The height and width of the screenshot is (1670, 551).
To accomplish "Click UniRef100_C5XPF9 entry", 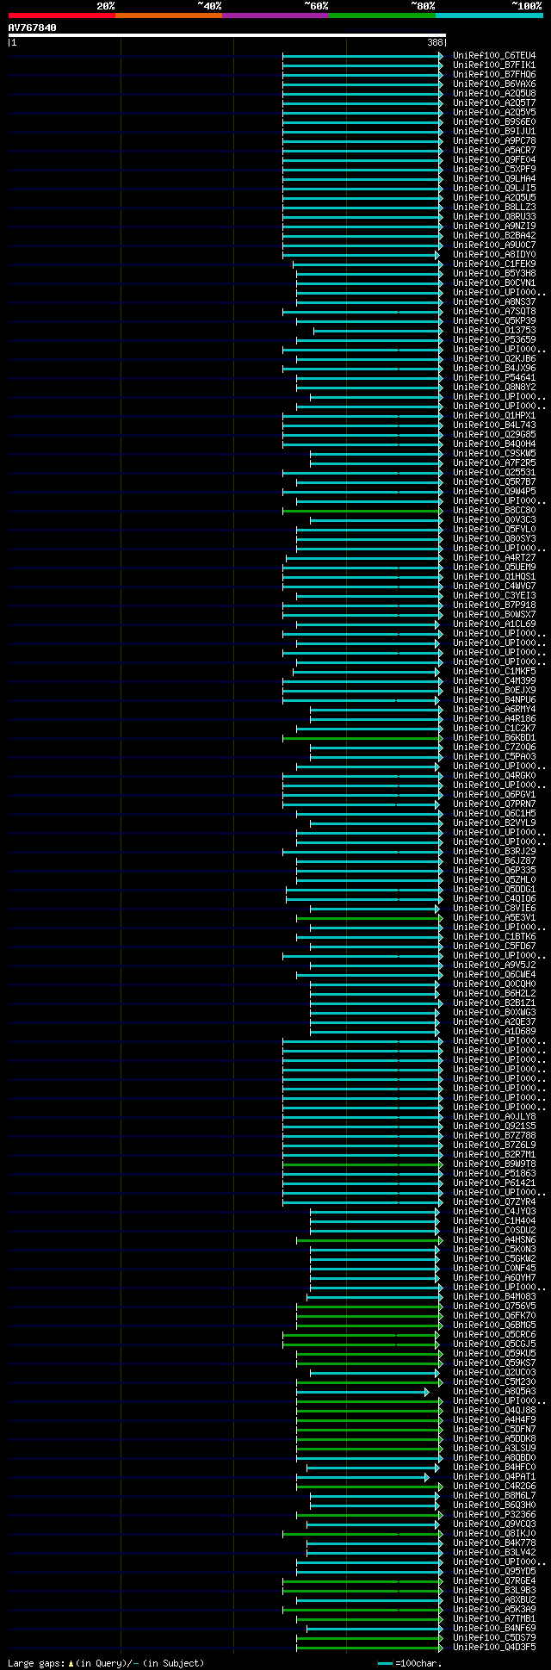I will point(494,170).
